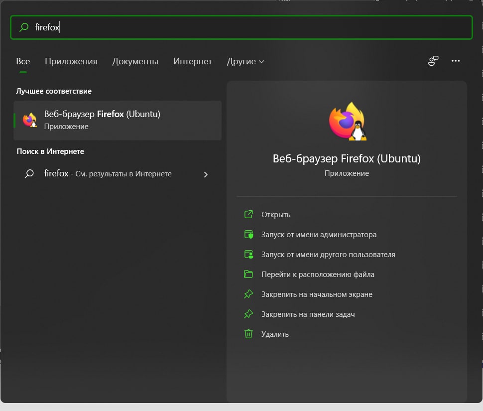Open firefox - См. результаты в Интернете

coord(118,174)
